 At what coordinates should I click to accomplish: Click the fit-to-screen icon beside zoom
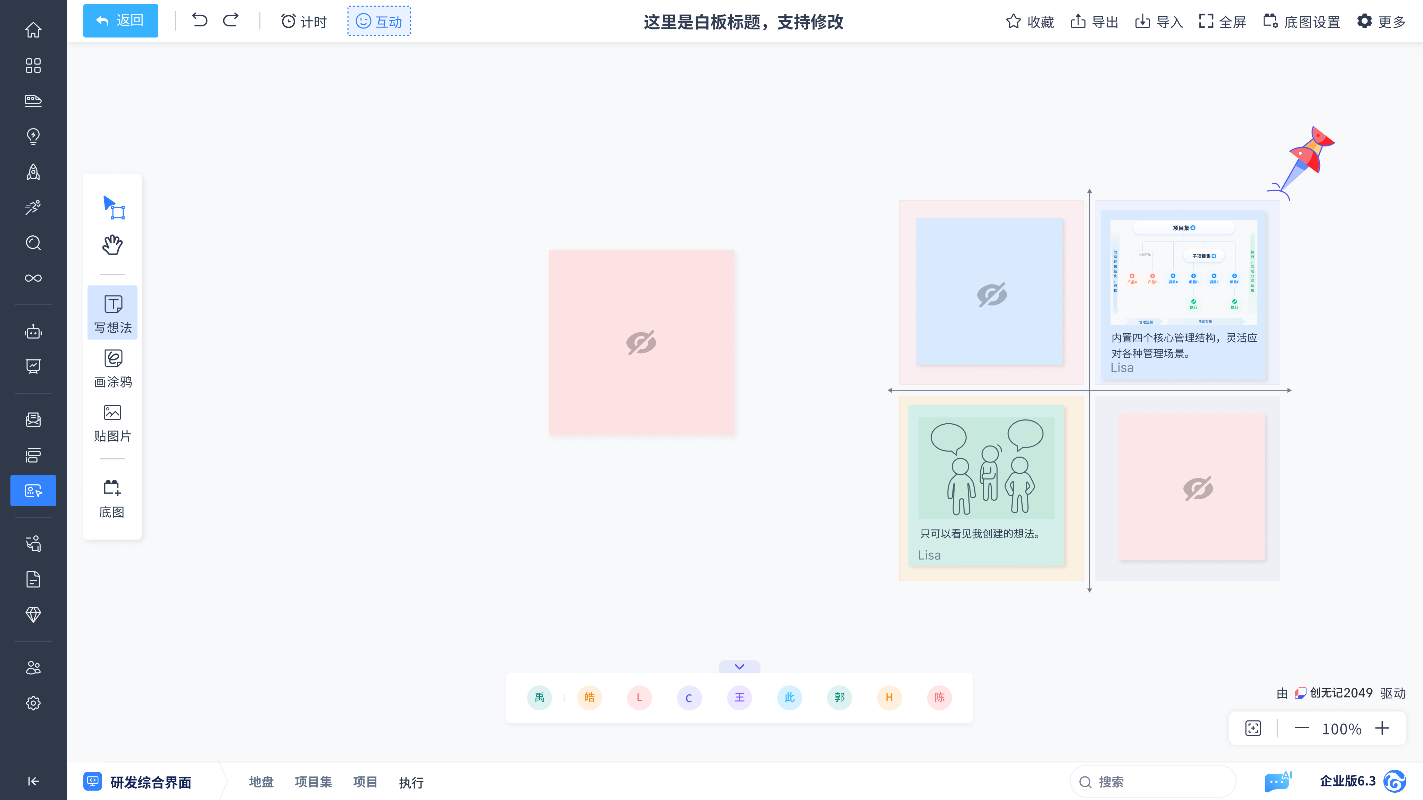[x=1253, y=728]
